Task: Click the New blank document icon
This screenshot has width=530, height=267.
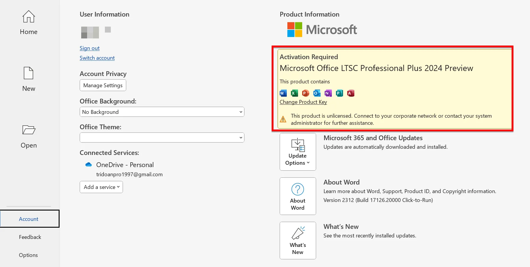Action: 29,73
